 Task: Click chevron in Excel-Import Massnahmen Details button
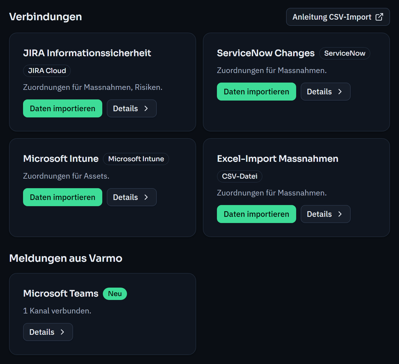(340, 214)
